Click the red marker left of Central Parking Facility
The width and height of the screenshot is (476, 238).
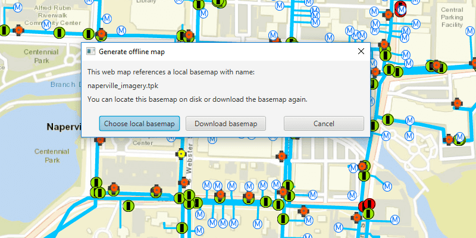click(x=400, y=8)
